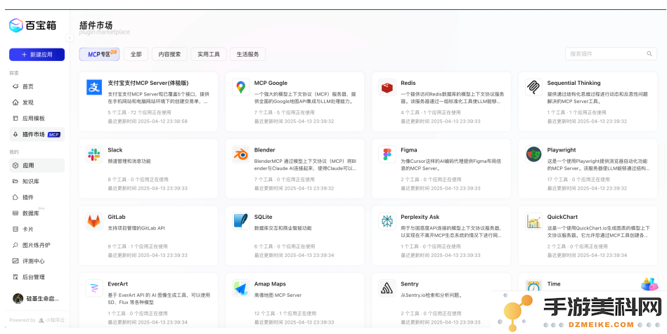Screen dimensions: 667x334
Task: Click the 支持项目管理的GitLab API description
Action: point(136,228)
